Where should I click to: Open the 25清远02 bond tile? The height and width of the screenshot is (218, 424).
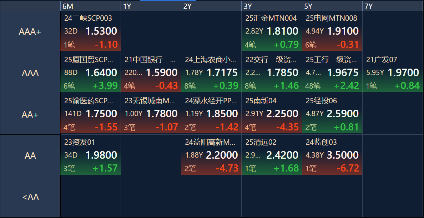click(x=272, y=155)
